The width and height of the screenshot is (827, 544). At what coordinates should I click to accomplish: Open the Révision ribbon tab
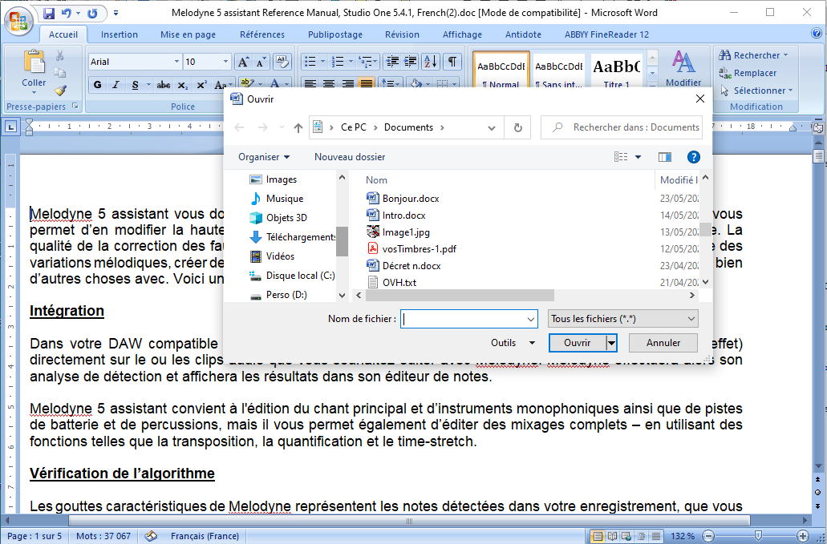point(402,34)
